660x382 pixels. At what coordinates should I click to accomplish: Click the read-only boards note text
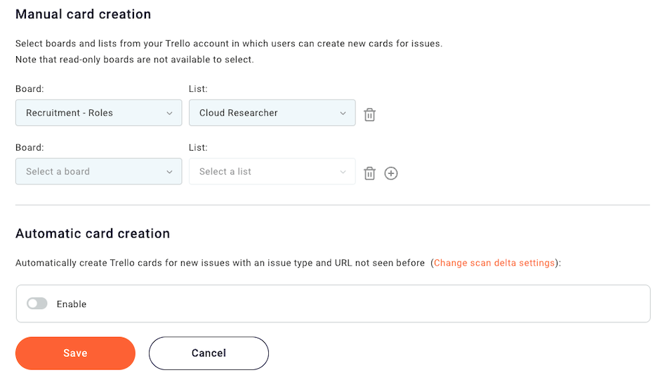tap(135, 60)
